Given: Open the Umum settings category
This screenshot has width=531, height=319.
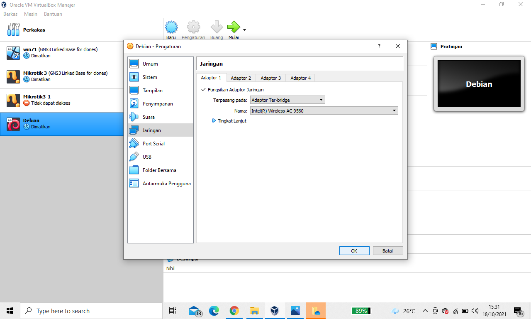Looking at the screenshot, I should tap(161, 64).
